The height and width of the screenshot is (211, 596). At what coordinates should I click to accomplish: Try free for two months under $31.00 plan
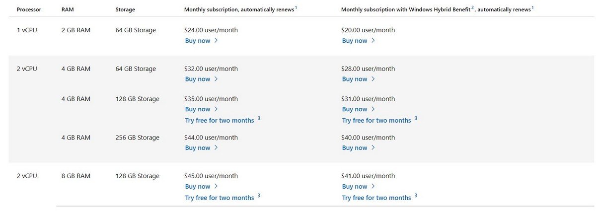coord(376,121)
